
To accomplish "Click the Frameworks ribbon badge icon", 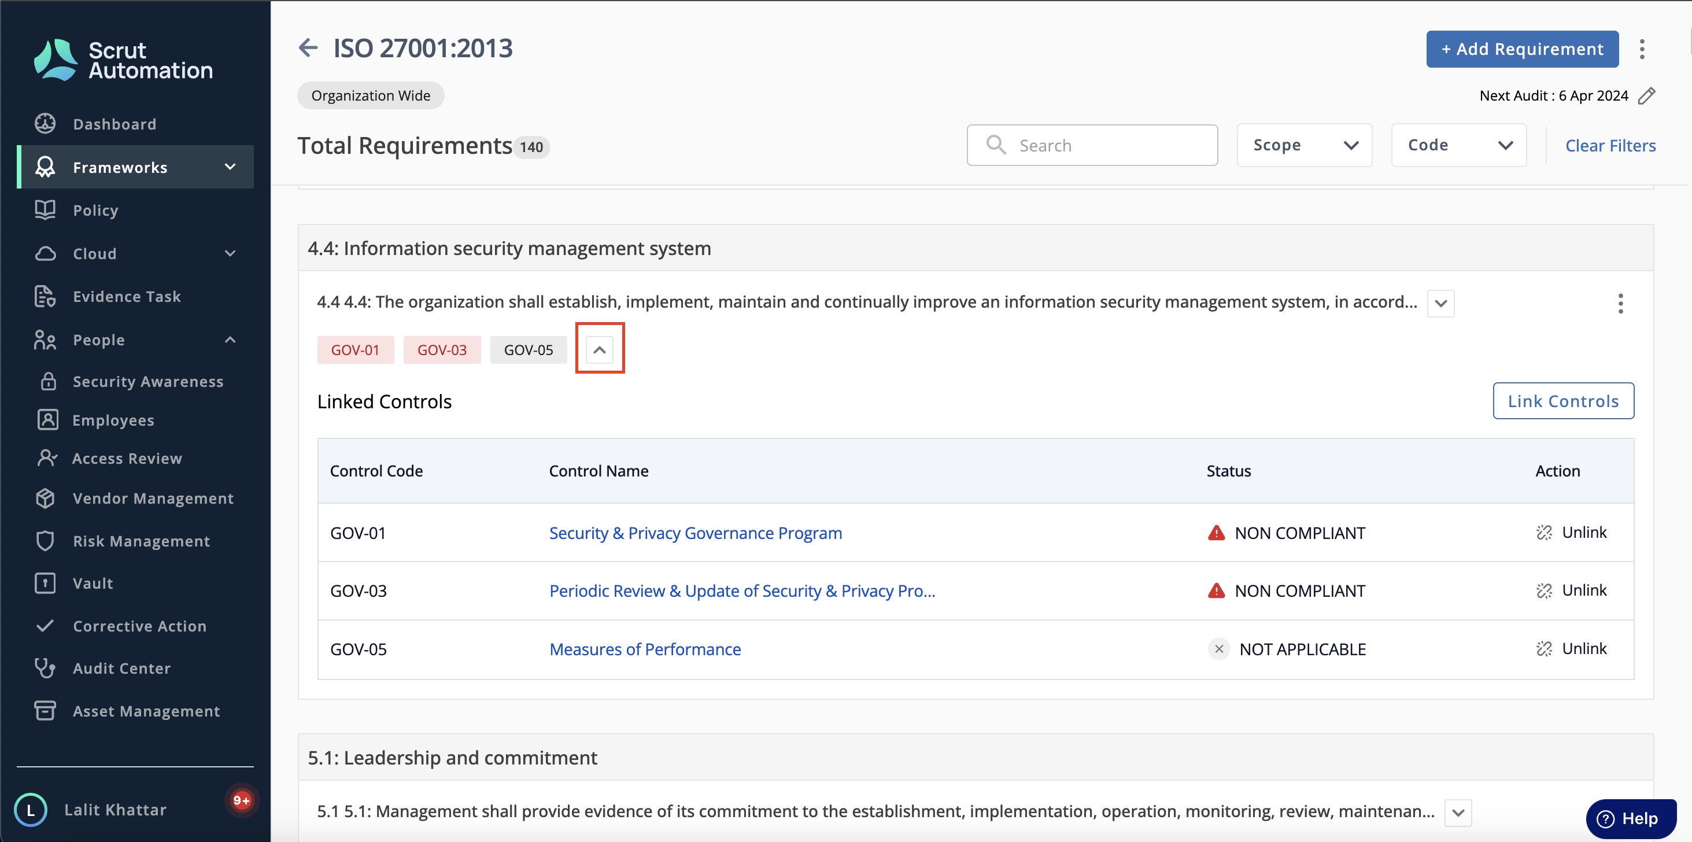I will click(45, 167).
